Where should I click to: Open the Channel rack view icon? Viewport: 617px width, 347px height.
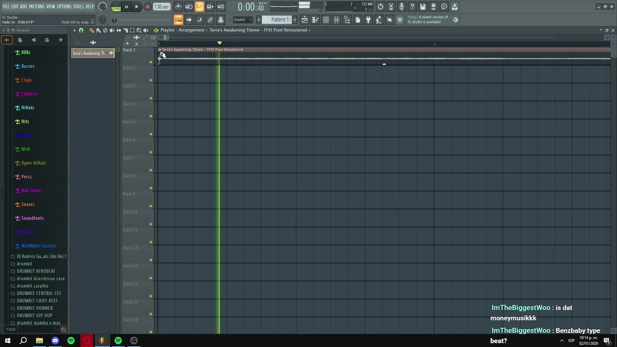(326, 20)
